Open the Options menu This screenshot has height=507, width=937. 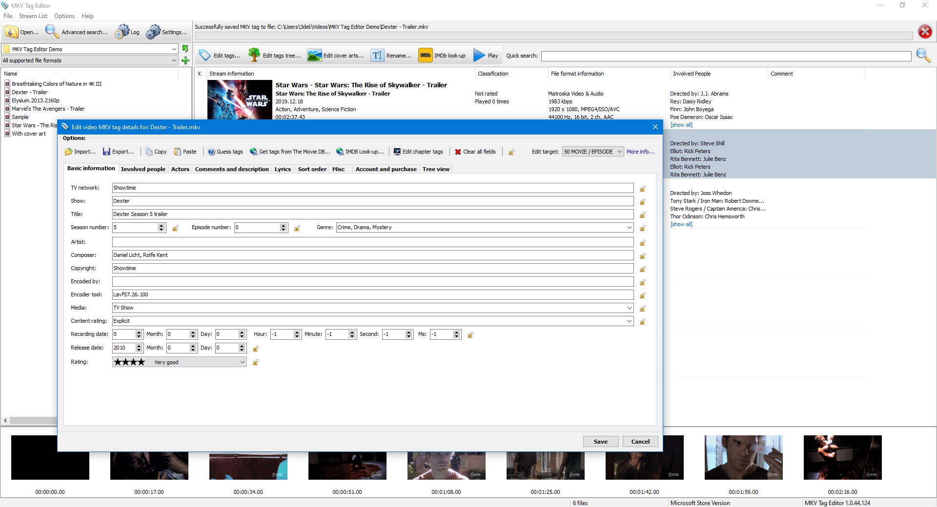64,16
